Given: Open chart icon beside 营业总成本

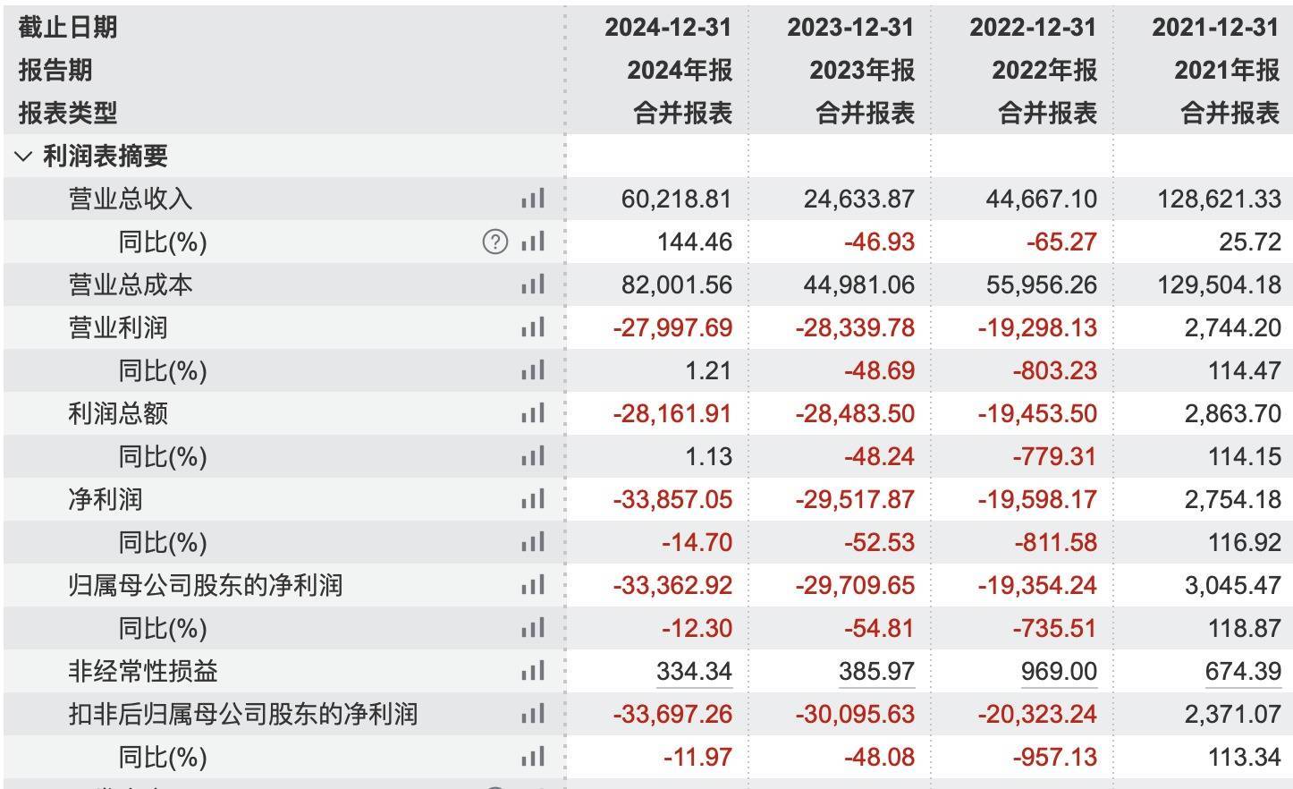Looking at the screenshot, I should click(x=533, y=284).
